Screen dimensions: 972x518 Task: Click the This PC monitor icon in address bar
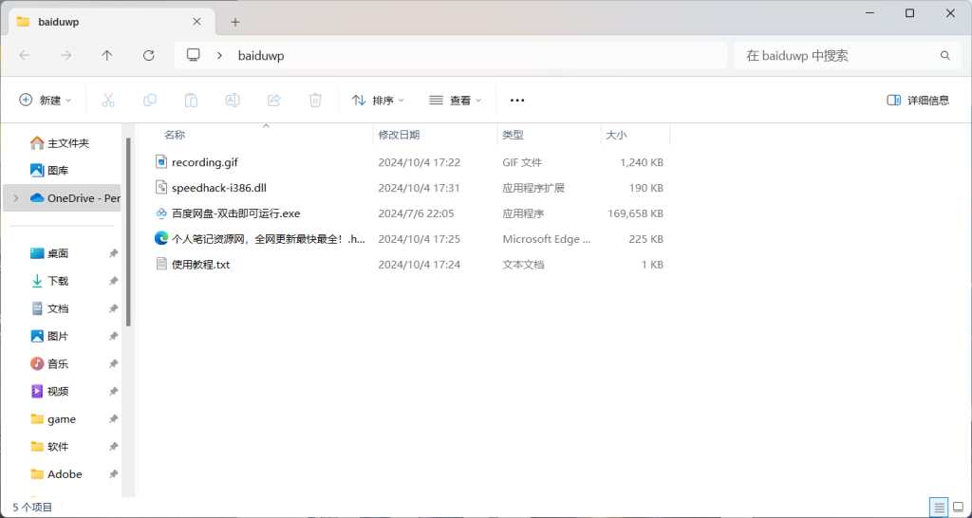[194, 55]
